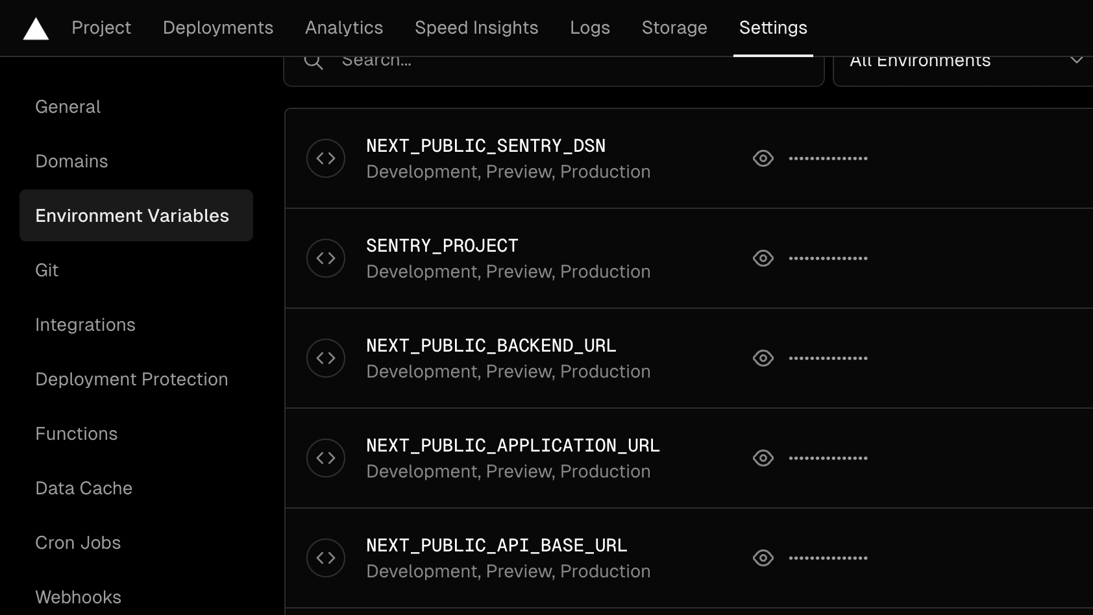The width and height of the screenshot is (1093, 615).
Task: Toggle visibility of NEXT_PUBLIC_BACKEND_URL value
Action: (x=763, y=357)
